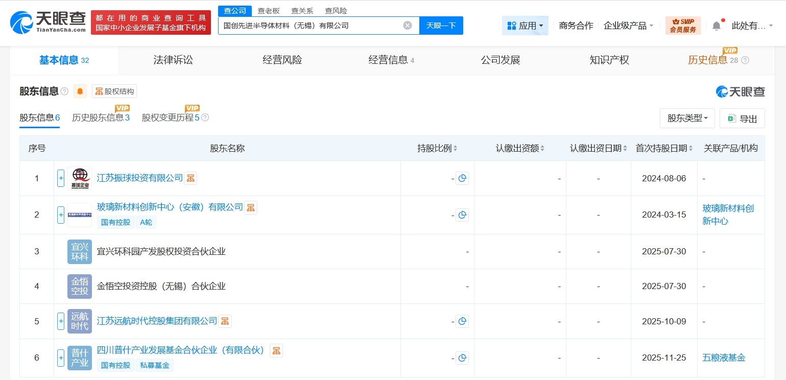
Task: Expand details for 江苏振球投资有限公司 row
Action: point(60,178)
